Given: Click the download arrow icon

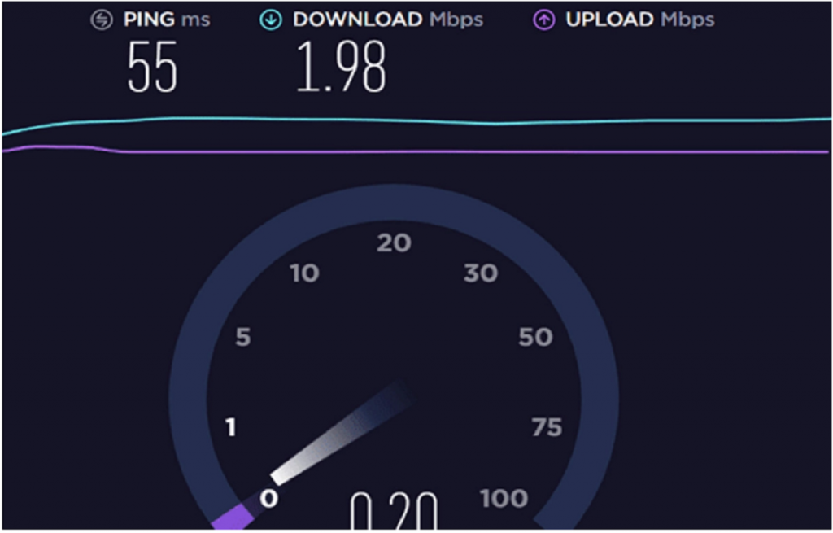Looking at the screenshot, I should tap(271, 20).
